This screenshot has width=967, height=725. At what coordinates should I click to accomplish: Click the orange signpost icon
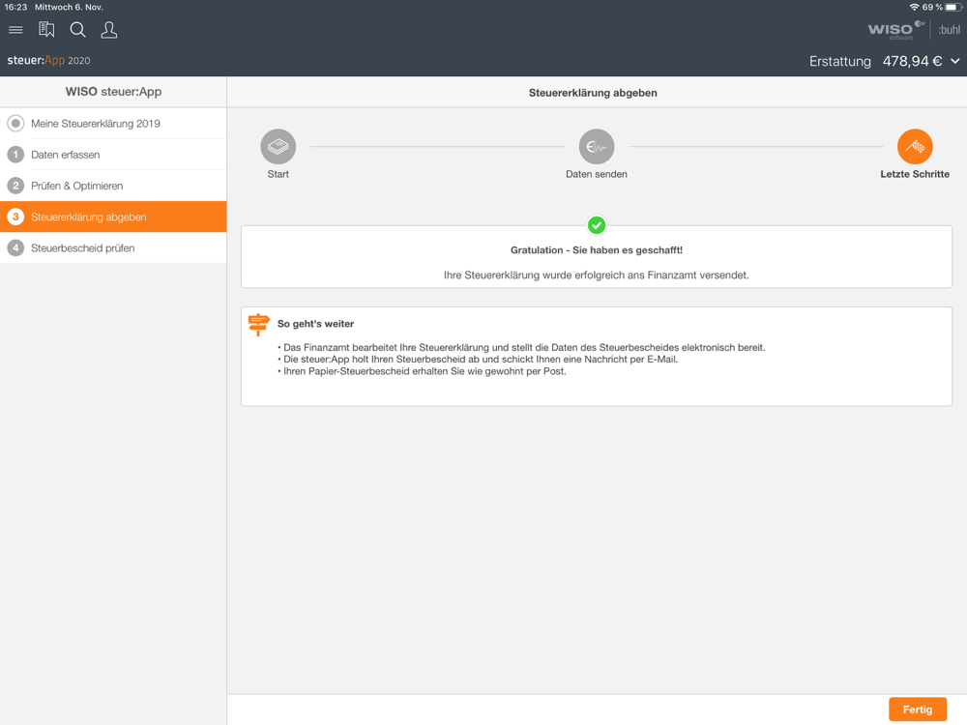tap(258, 324)
